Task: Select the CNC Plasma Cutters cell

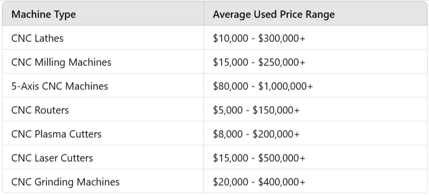Action: (x=103, y=133)
